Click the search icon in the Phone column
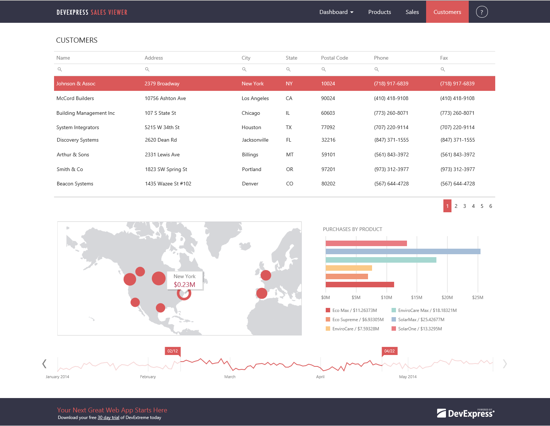This screenshot has height=426, width=550. coord(376,69)
